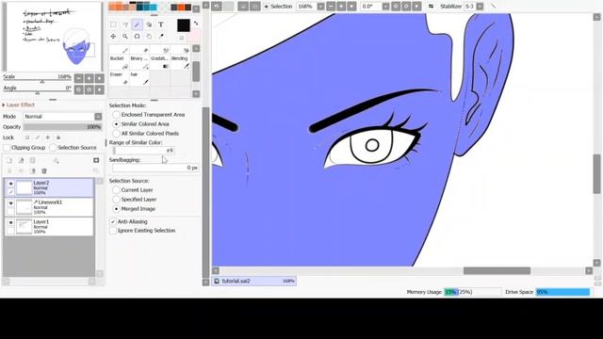
Task: Open the Stabilizer level dropdown
Action: (480, 7)
